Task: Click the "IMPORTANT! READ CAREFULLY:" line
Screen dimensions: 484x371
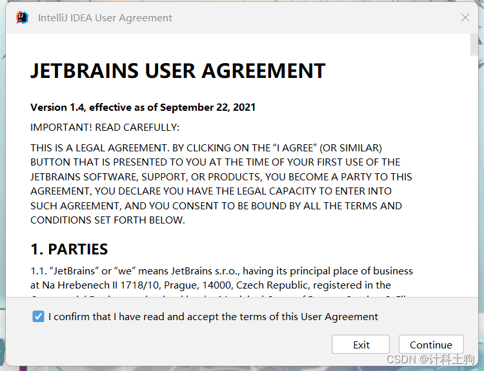Action: (x=105, y=128)
